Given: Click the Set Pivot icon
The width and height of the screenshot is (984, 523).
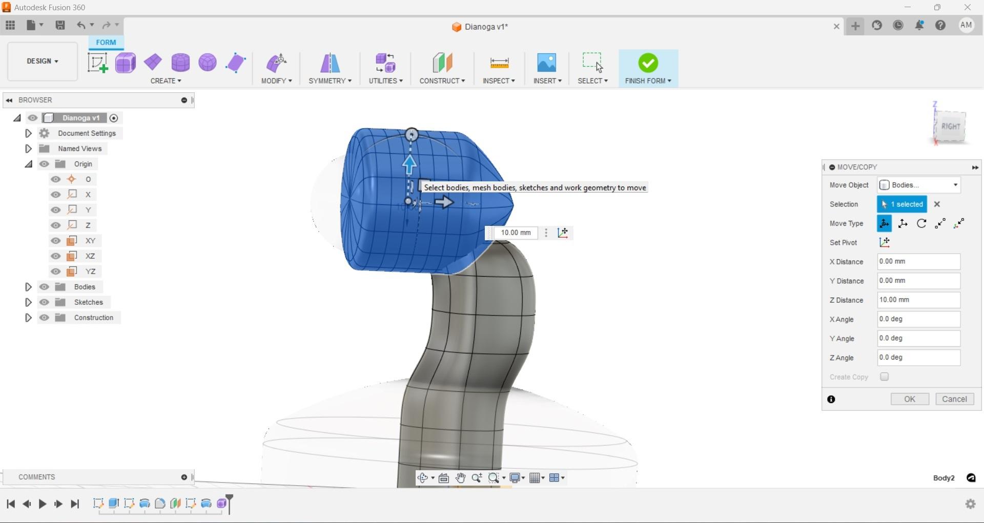Looking at the screenshot, I should pyautogui.click(x=885, y=242).
